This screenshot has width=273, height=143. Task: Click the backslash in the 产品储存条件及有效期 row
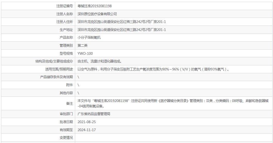(x=78, y=77)
